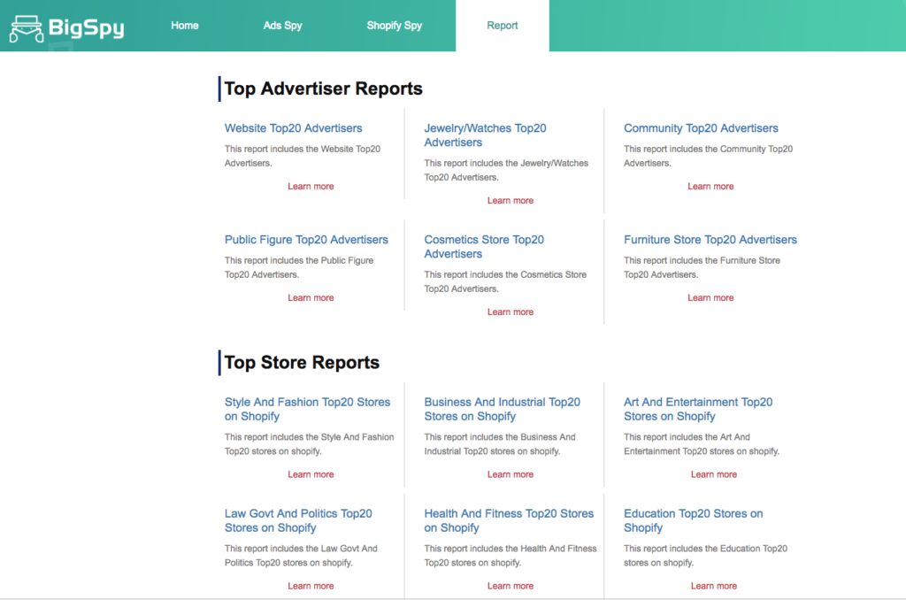Image resolution: width=906 pixels, height=600 pixels.
Task: Click text 'This report includes the Website Top20 Advertisers.'
Action: tap(303, 156)
